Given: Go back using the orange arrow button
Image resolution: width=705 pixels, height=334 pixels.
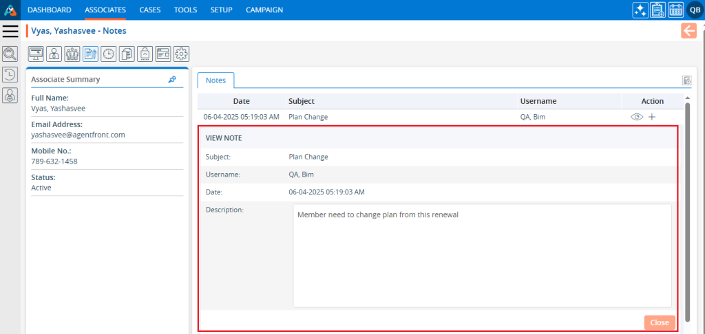Looking at the screenshot, I should pyautogui.click(x=688, y=30).
